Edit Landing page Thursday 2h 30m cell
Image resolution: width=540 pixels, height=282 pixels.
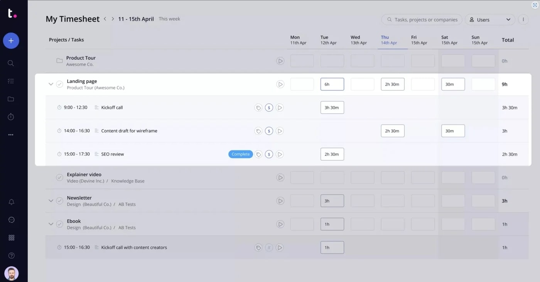point(393,84)
